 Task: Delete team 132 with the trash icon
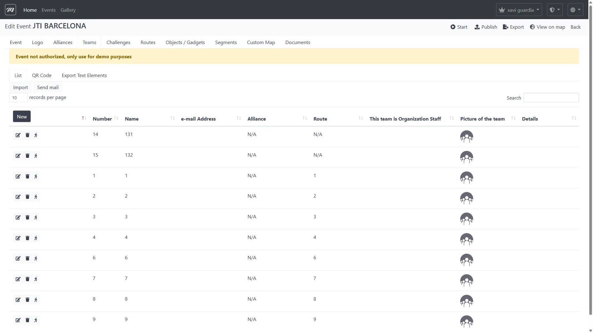click(27, 156)
